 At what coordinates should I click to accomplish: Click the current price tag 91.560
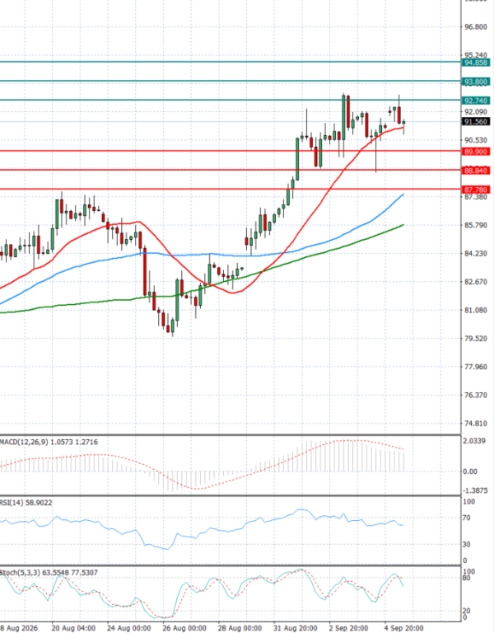476,122
